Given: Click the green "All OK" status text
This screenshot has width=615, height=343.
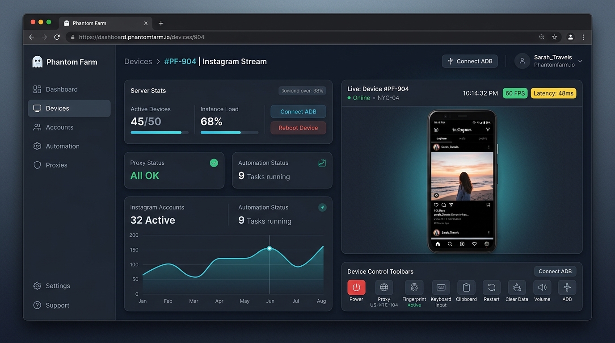Looking at the screenshot, I should [x=145, y=176].
